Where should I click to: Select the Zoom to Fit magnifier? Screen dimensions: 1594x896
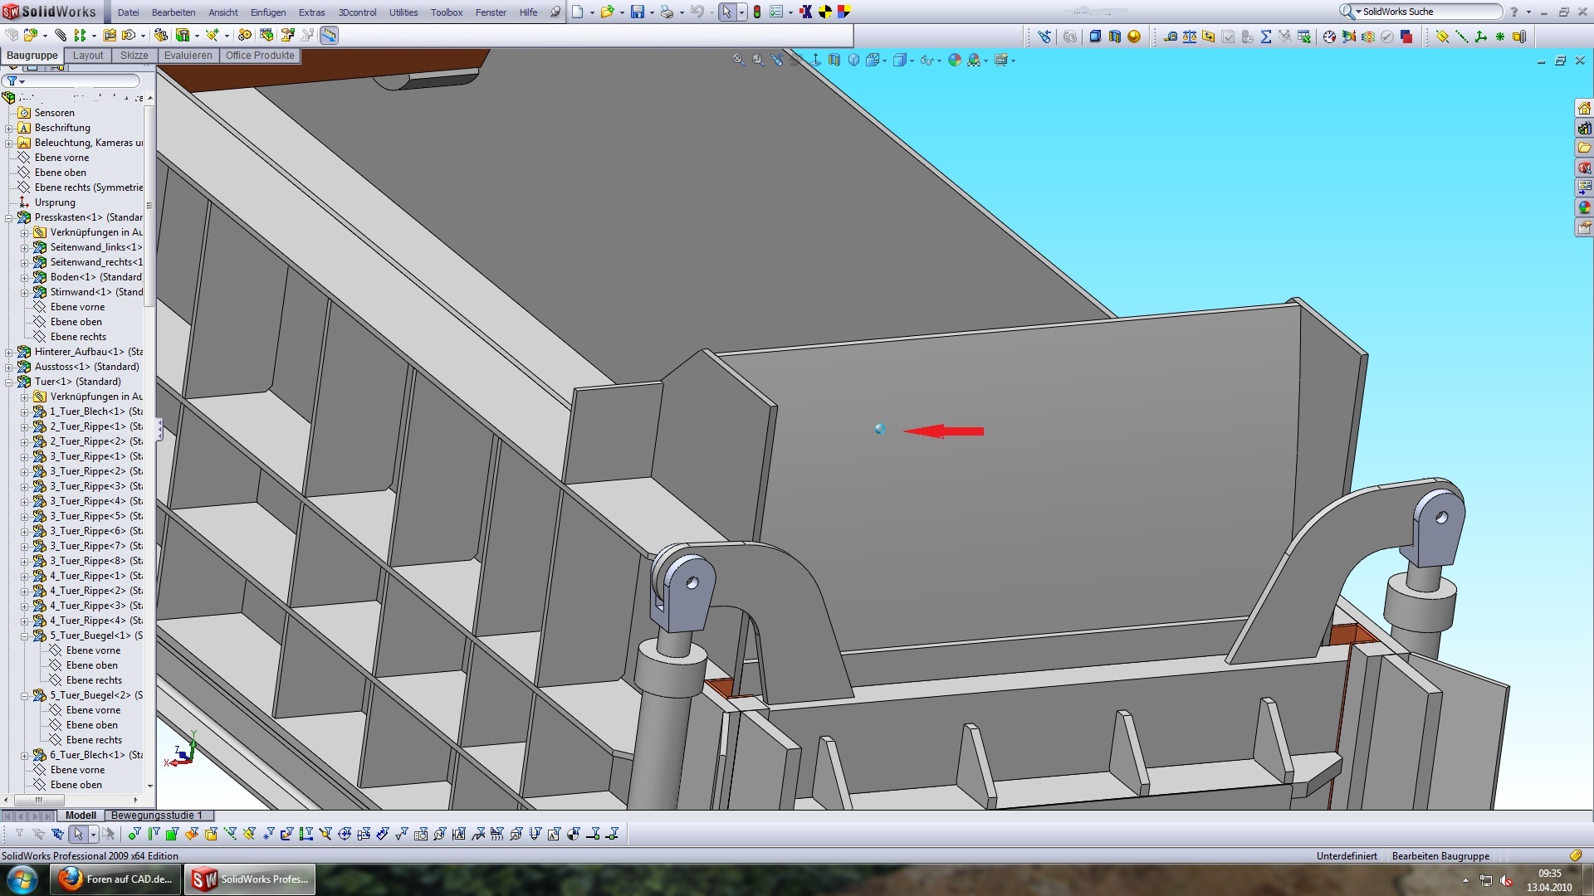[x=738, y=60]
